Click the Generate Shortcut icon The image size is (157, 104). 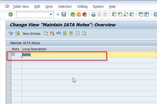[147, 14]
